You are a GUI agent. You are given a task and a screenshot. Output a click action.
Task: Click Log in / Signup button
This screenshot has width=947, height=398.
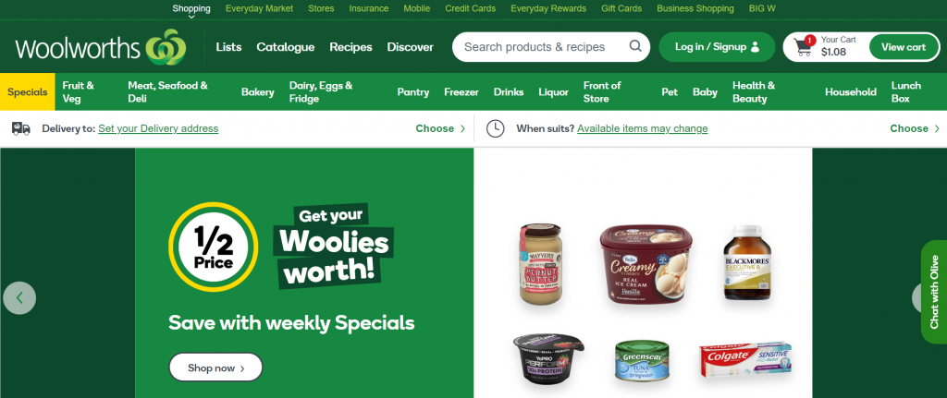[717, 47]
